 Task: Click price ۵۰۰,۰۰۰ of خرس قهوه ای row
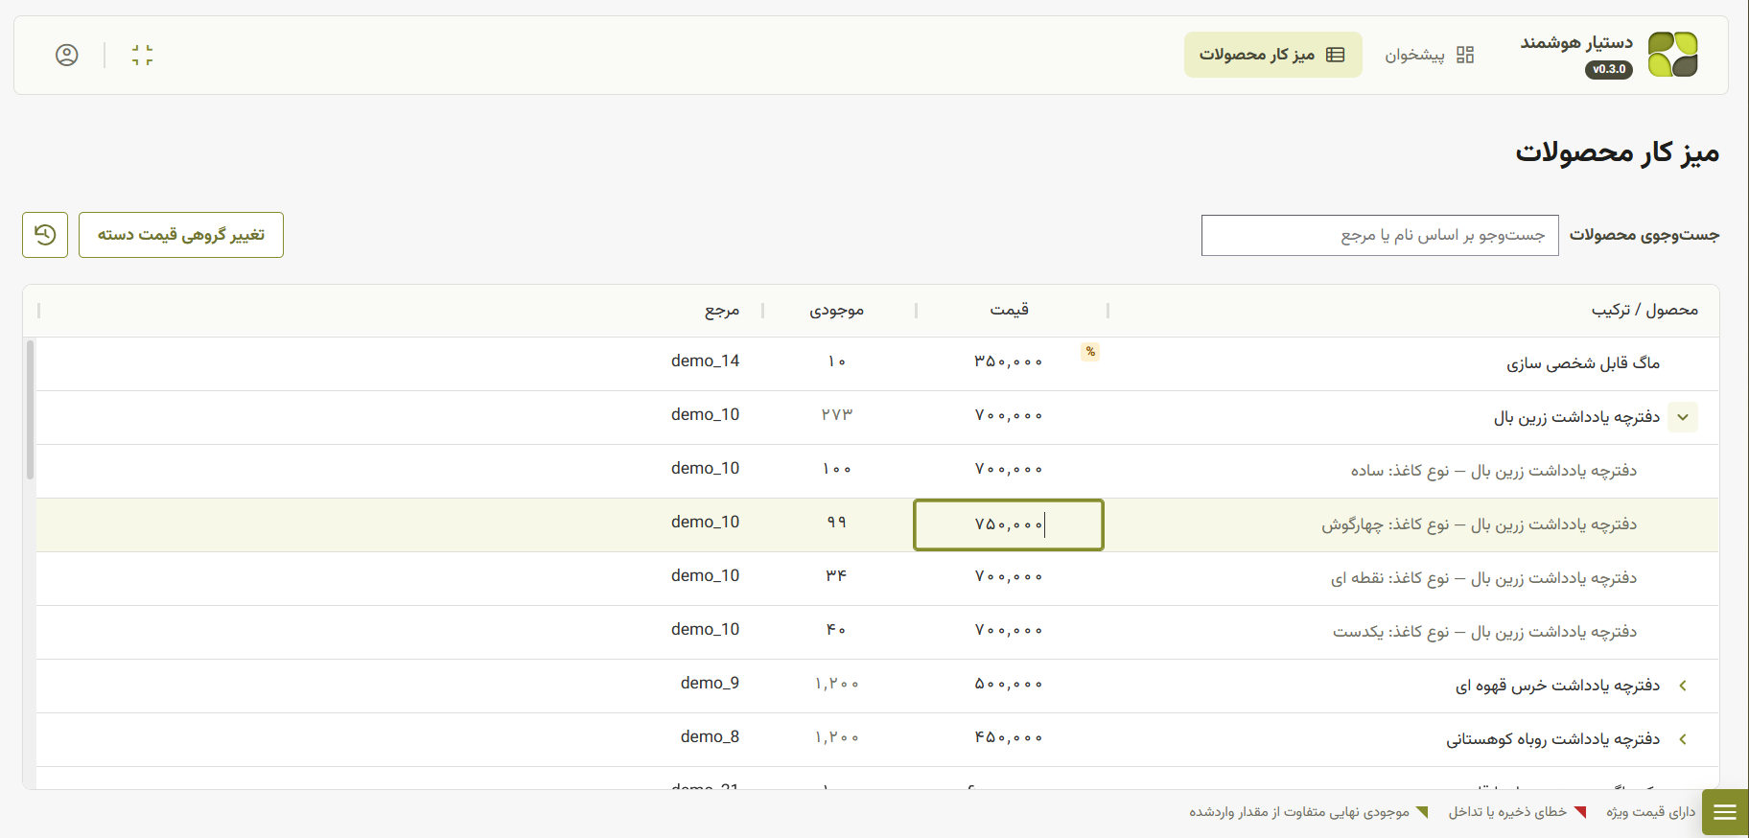[x=1009, y=684]
